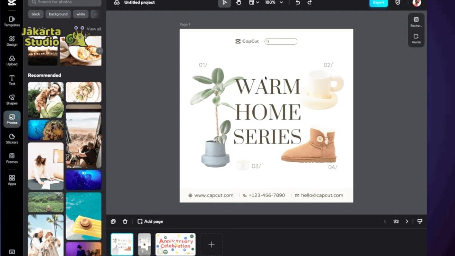Open the Stickers panel in the sidebar
This screenshot has height=256, width=455.
(12, 139)
